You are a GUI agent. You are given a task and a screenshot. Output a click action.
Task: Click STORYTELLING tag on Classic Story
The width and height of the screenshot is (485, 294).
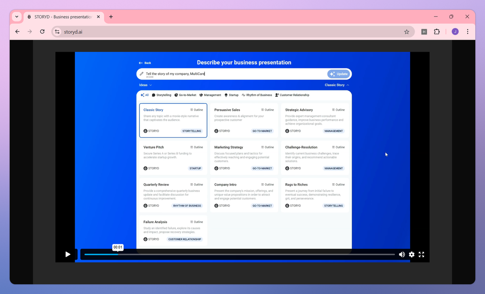[x=192, y=131]
